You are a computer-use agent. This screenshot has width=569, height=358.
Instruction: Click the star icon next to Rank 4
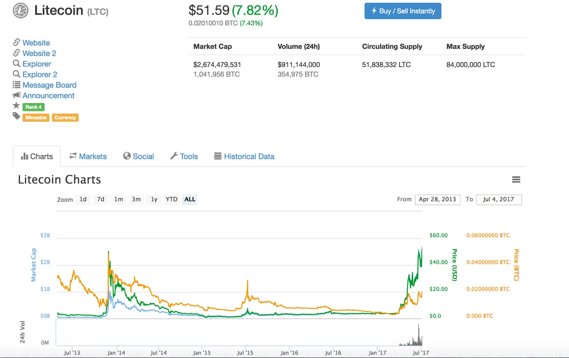(16, 105)
